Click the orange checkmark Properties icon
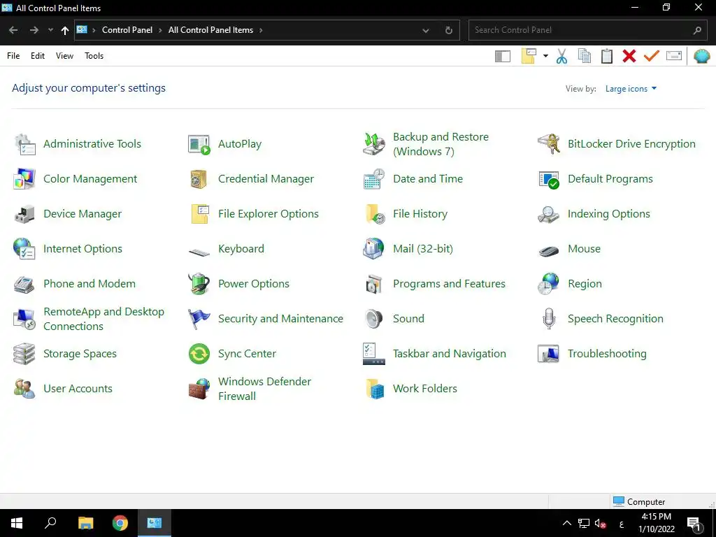This screenshot has height=537, width=716. pos(652,56)
